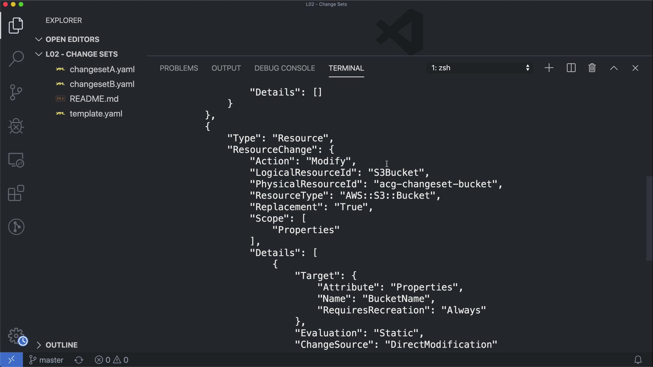This screenshot has height=367, width=653.
Task: Click the master branch indicator
Action: click(x=47, y=360)
